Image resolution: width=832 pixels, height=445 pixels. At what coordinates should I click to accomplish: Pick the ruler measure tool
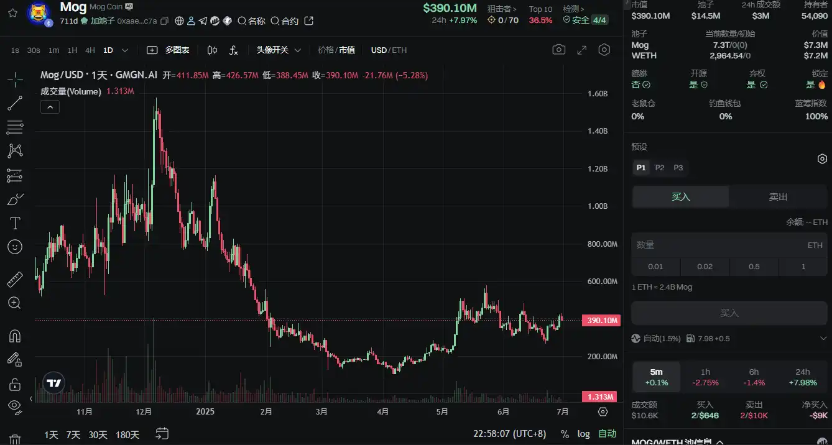pos(15,280)
